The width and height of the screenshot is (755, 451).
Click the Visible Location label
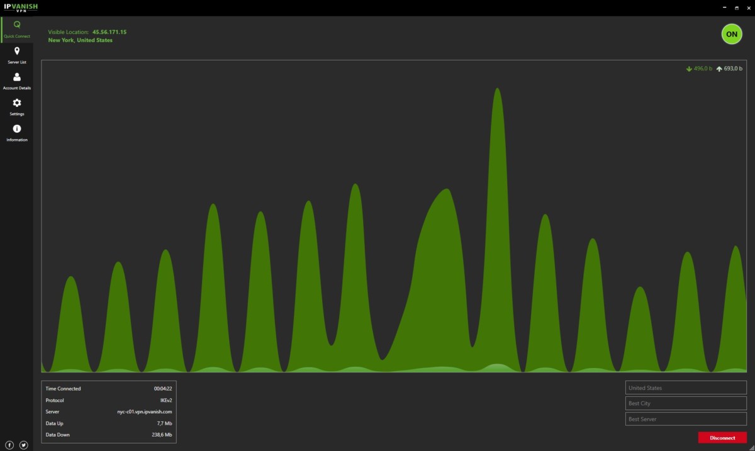69,31
